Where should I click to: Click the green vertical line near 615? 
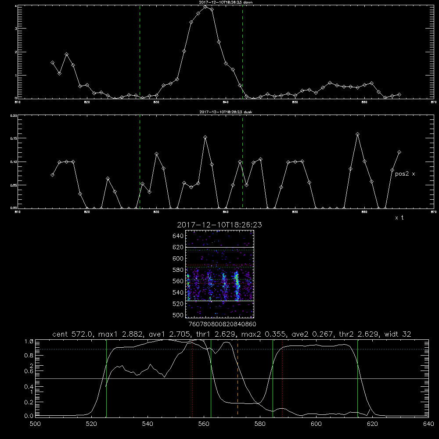[x=357, y=378]
